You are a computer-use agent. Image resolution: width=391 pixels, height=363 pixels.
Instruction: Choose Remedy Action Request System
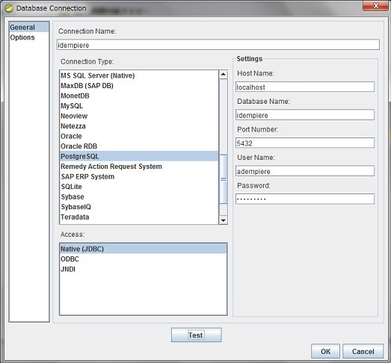pos(139,167)
